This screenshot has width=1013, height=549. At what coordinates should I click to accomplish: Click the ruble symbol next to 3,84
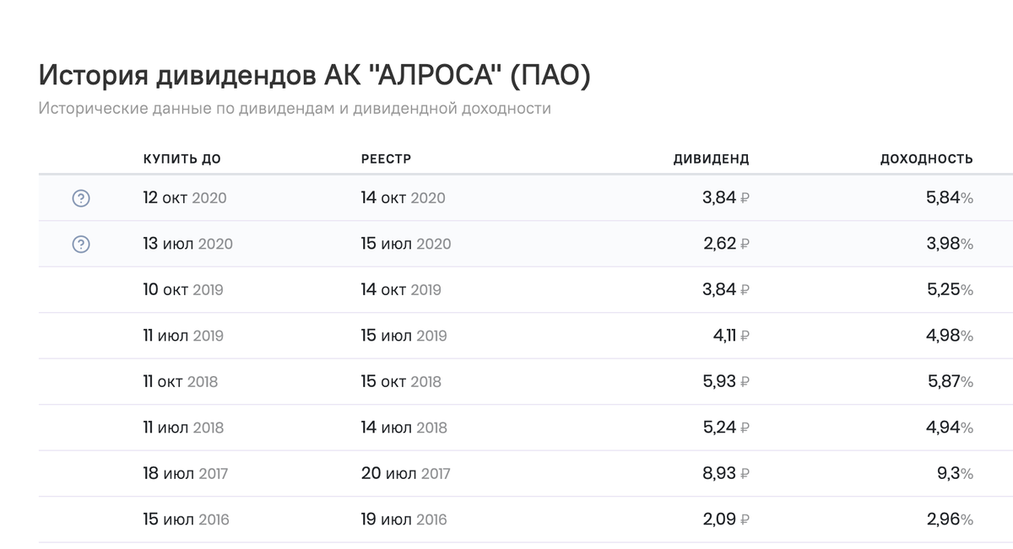click(x=746, y=197)
